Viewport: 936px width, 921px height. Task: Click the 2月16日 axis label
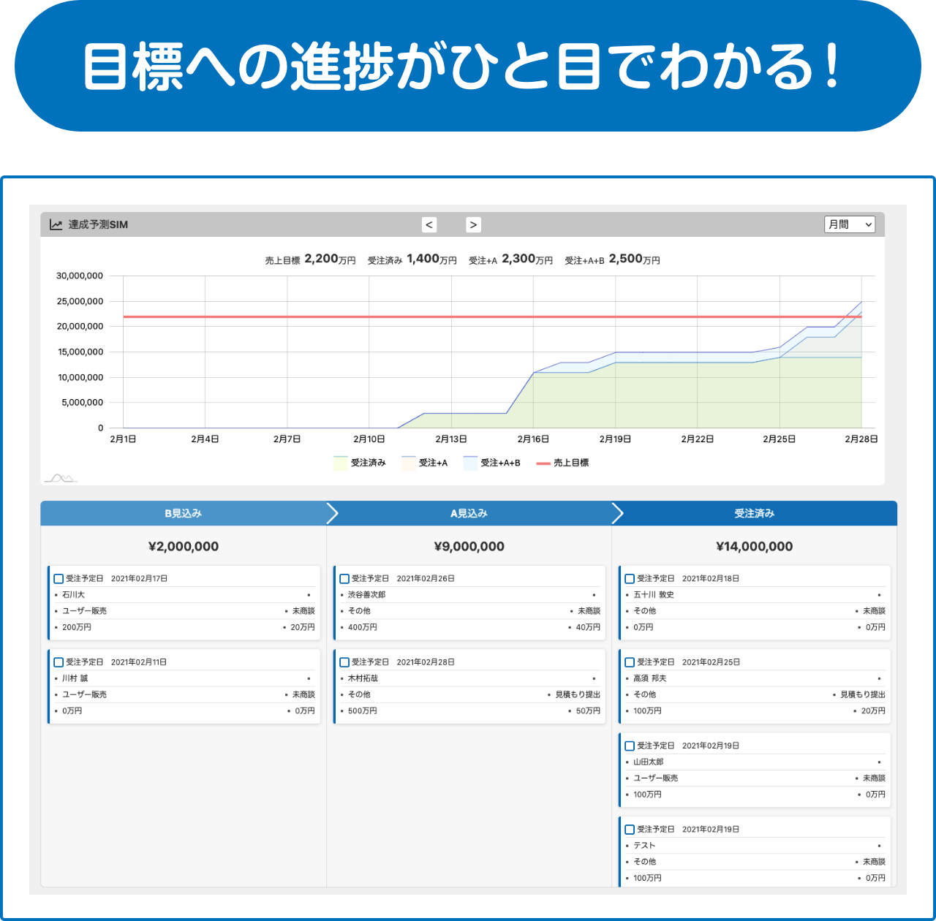533,439
